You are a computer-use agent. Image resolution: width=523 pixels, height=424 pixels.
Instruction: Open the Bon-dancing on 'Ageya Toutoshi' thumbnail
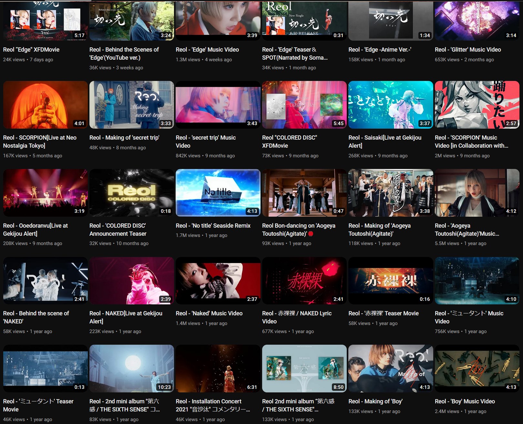coord(304,193)
